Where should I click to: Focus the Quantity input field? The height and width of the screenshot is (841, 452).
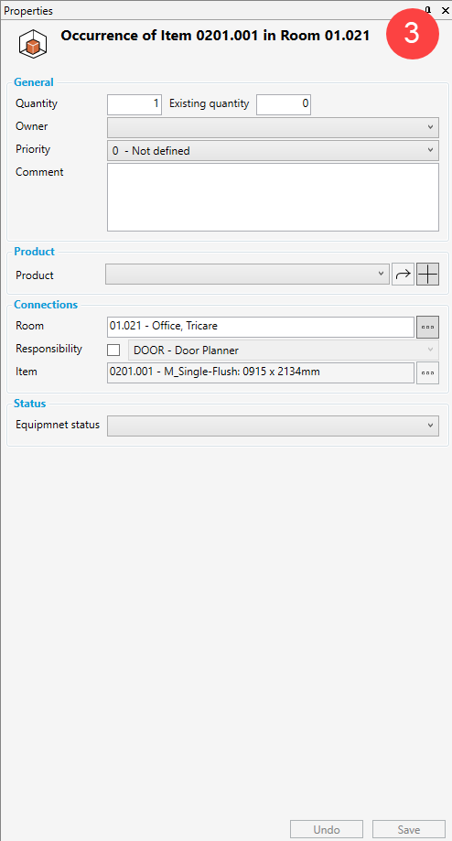(135, 104)
